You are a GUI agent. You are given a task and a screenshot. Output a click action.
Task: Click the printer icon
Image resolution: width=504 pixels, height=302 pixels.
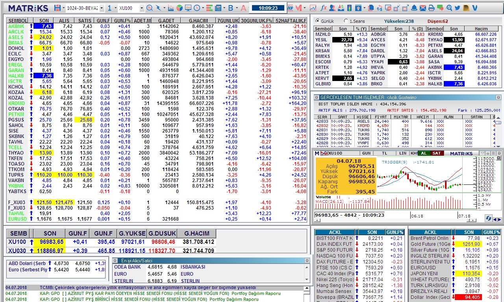point(431,8)
